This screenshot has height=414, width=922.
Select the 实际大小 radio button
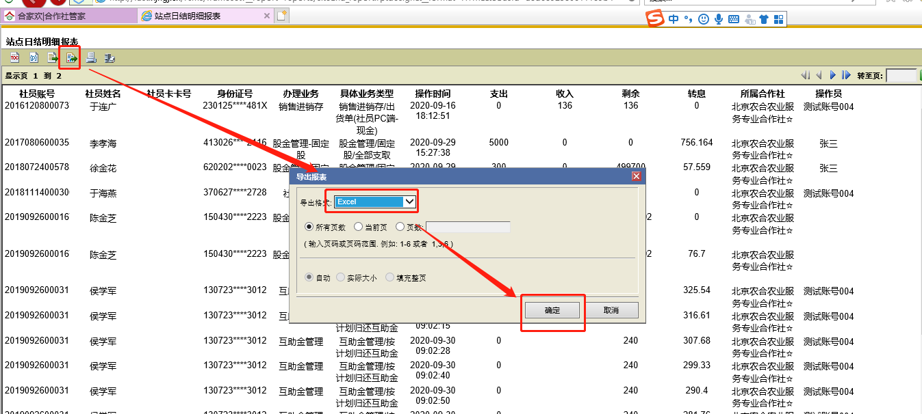click(340, 277)
